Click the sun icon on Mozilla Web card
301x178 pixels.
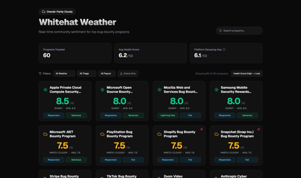pos(159,90)
